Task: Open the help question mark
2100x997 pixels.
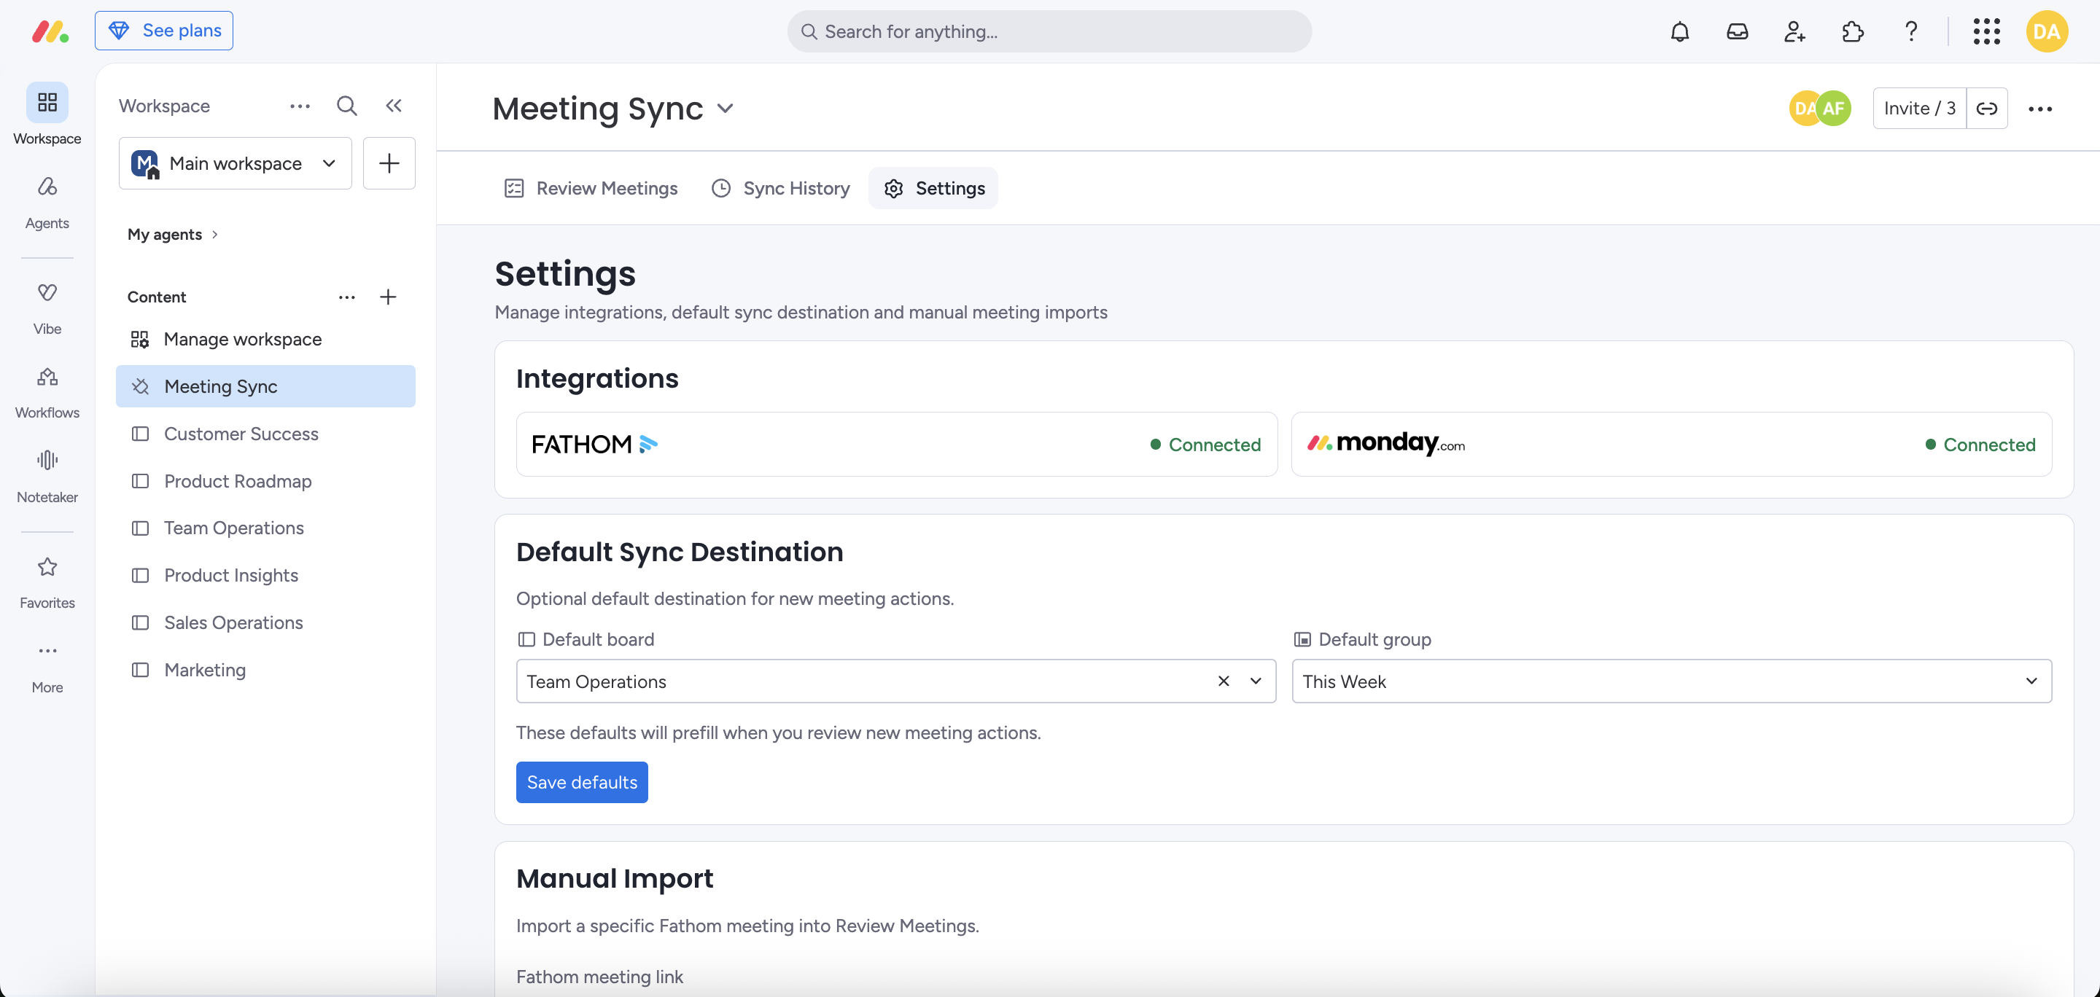Action: pos(1911,32)
